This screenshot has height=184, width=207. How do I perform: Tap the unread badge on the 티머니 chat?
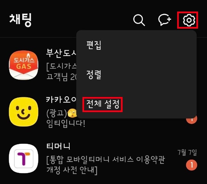(192, 165)
